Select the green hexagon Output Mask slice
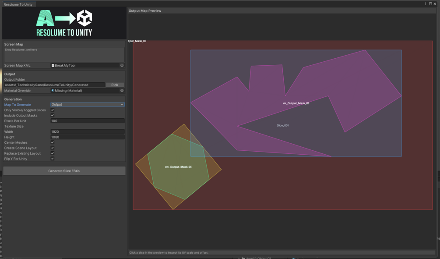Viewport: 440px width, 259px height. coord(179,167)
